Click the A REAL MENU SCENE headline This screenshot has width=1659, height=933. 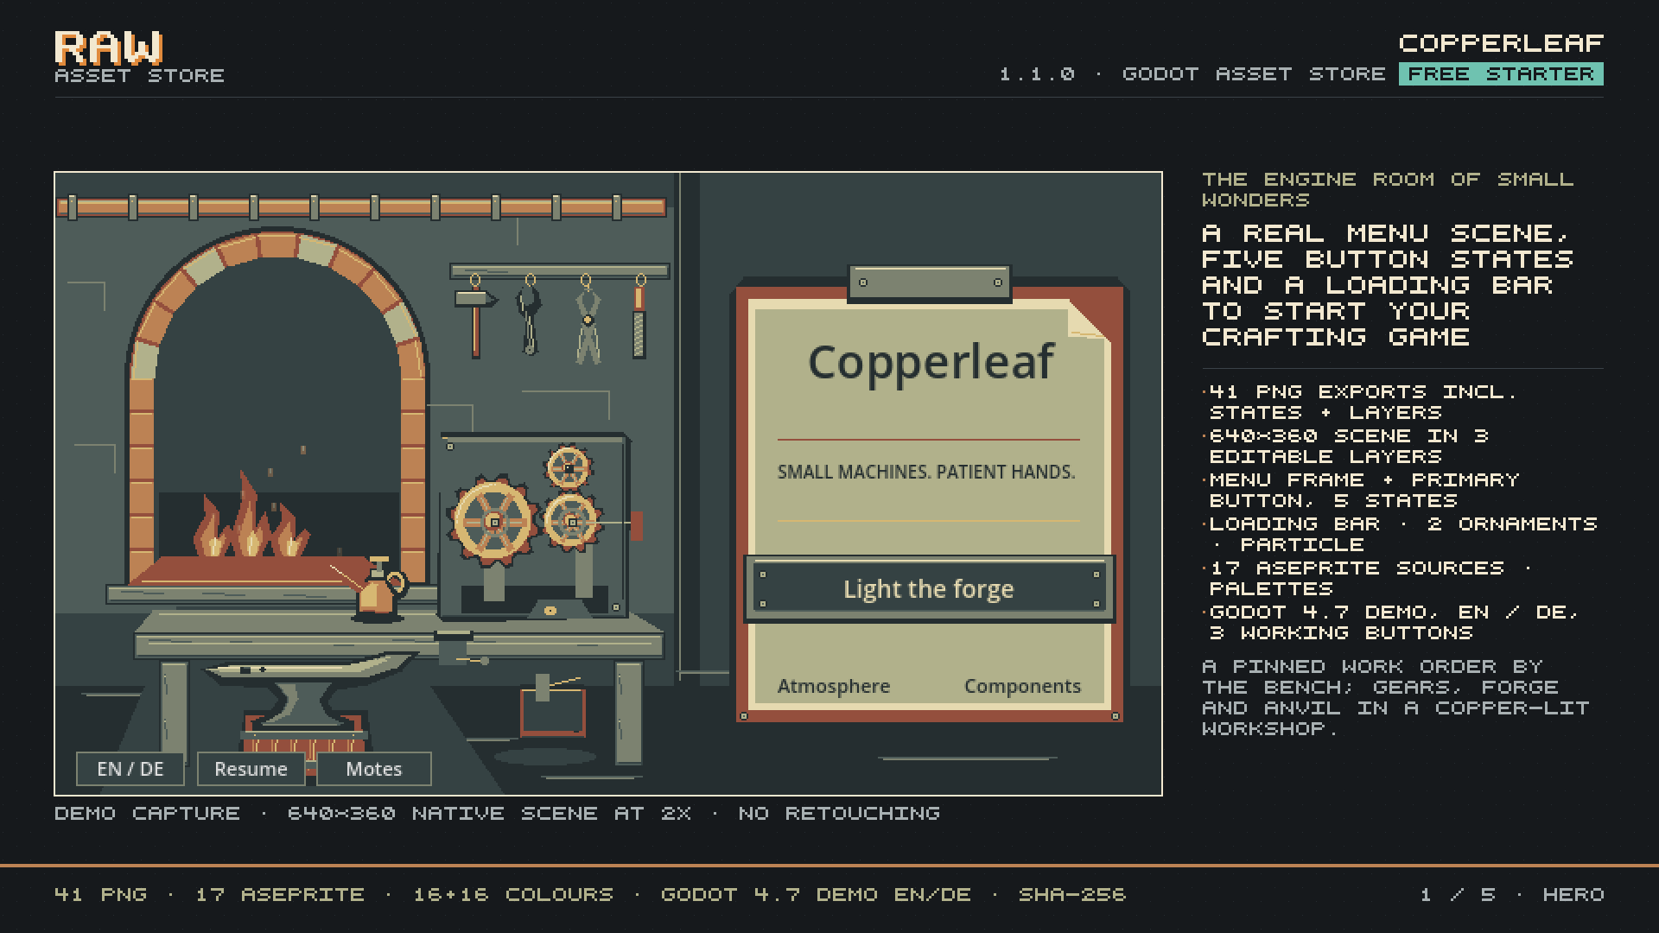(x=1388, y=285)
